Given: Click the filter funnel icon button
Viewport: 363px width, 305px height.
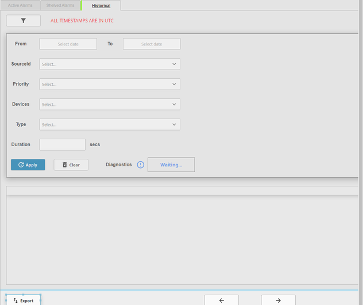Looking at the screenshot, I should [24, 20].
